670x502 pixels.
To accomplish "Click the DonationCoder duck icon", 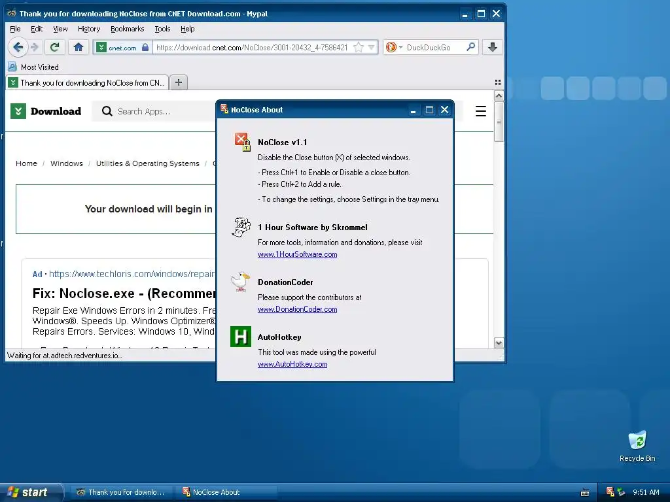I will (240, 282).
